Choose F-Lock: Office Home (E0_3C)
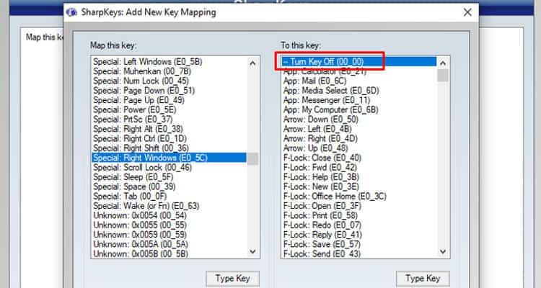The height and width of the screenshot is (288, 541). pos(335,197)
